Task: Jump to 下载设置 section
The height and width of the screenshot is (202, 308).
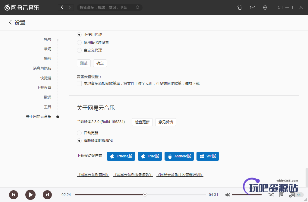Action: (x=44, y=87)
